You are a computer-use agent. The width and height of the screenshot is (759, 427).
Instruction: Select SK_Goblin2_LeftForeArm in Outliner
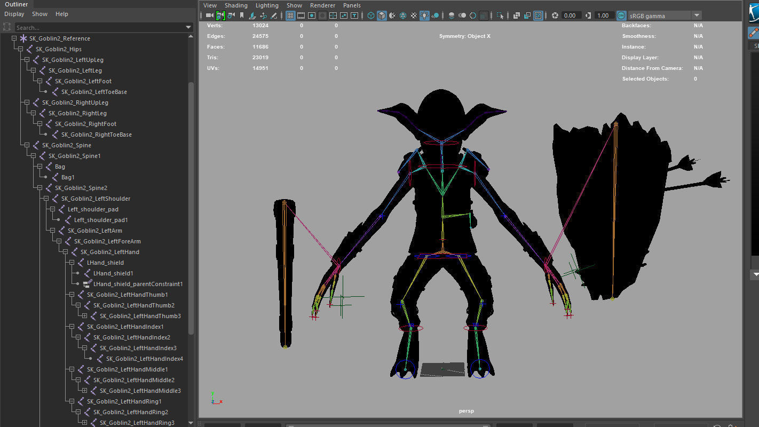click(x=107, y=241)
